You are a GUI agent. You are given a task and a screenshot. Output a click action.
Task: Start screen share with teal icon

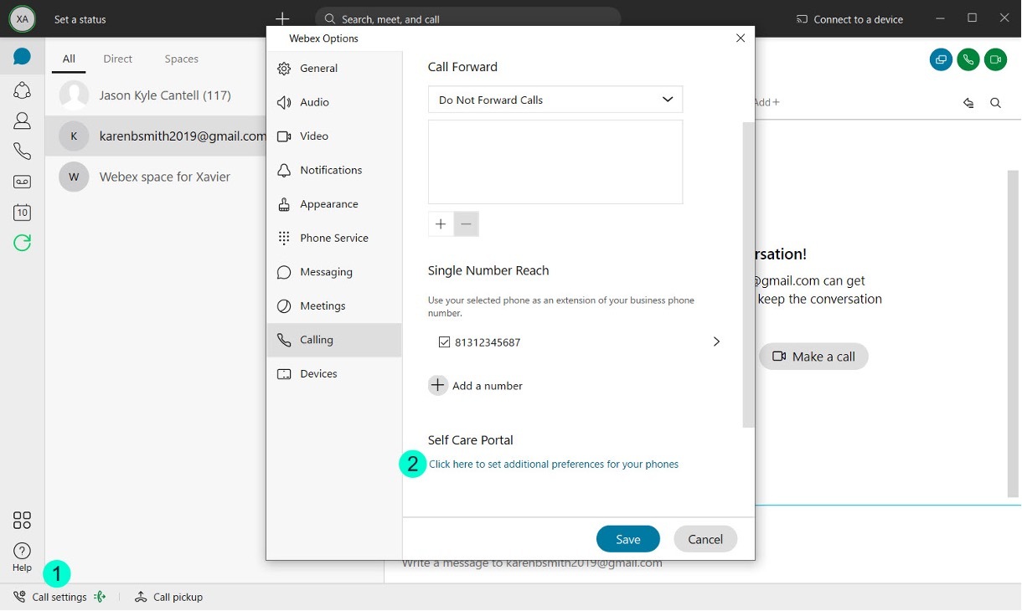941,59
